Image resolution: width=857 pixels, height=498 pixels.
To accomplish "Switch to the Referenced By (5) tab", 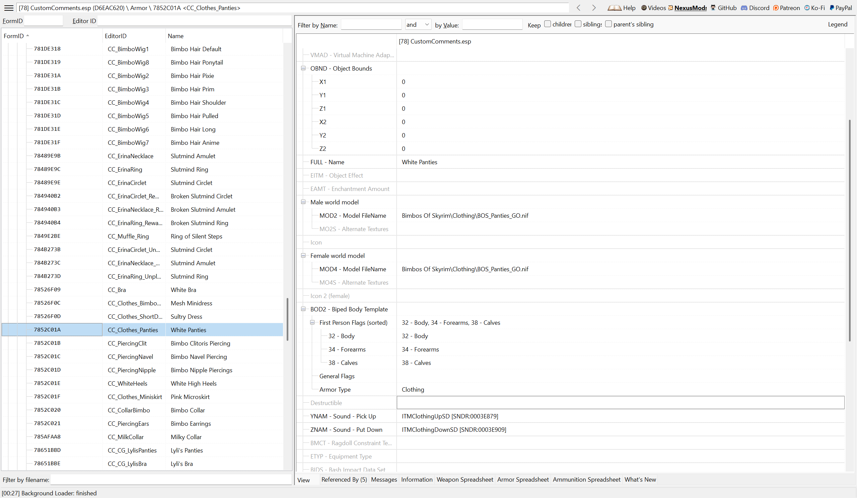I will point(344,479).
